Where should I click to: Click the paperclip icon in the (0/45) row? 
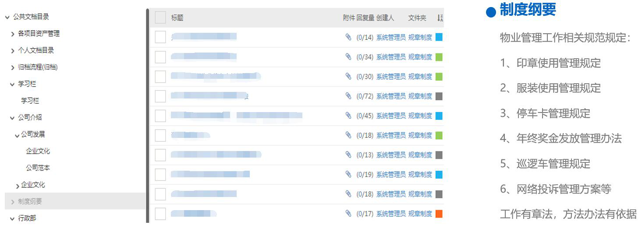pos(348,116)
